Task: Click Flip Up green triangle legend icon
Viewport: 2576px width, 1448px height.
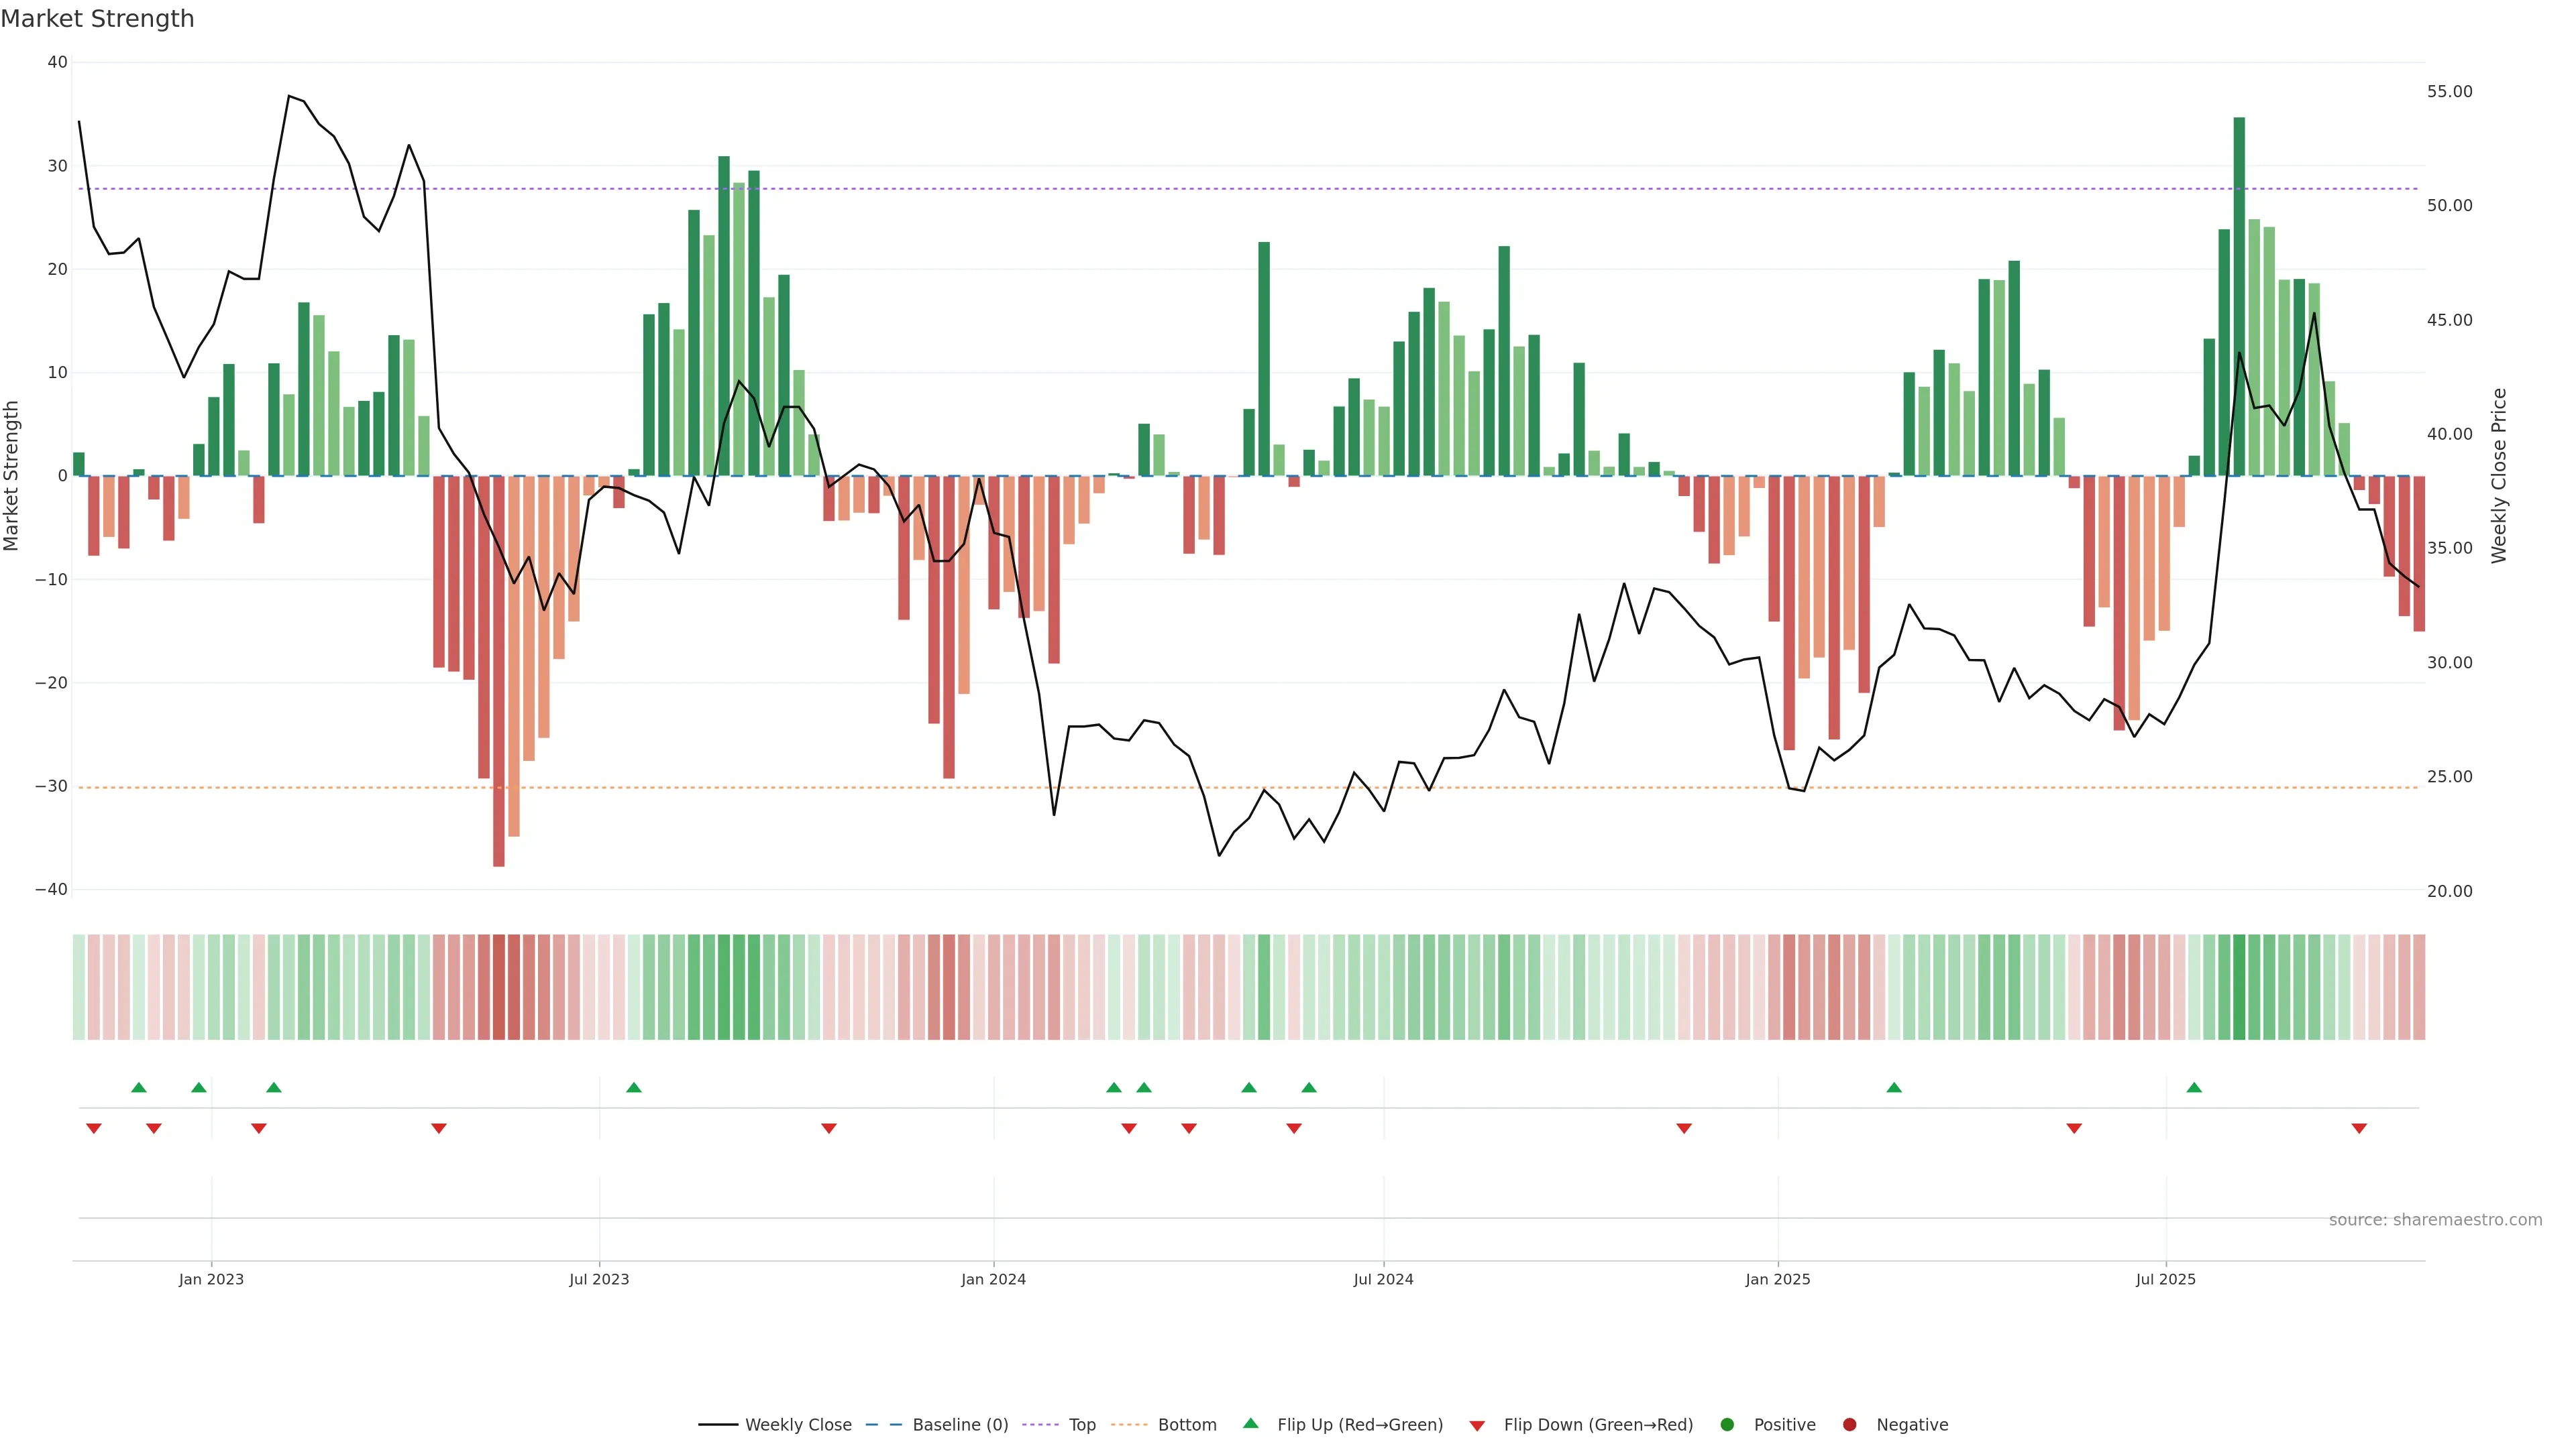Action: point(1250,1423)
